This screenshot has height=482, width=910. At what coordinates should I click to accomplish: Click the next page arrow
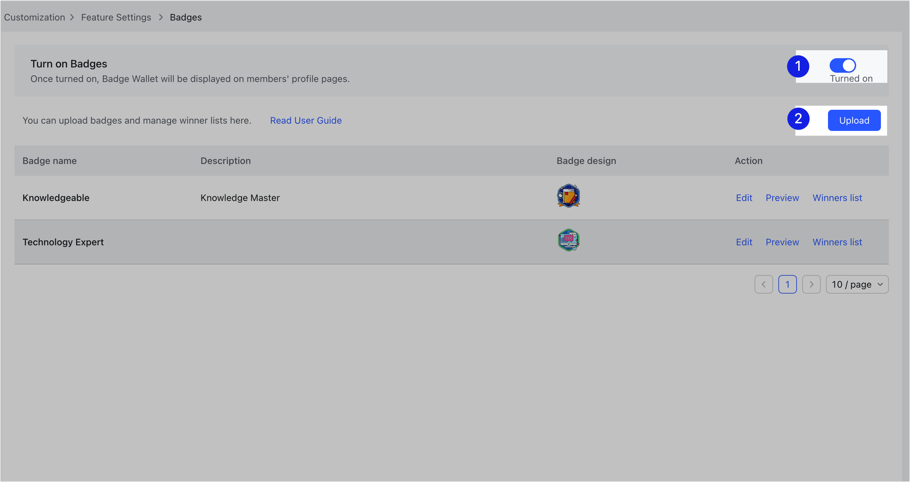[x=811, y=284]
